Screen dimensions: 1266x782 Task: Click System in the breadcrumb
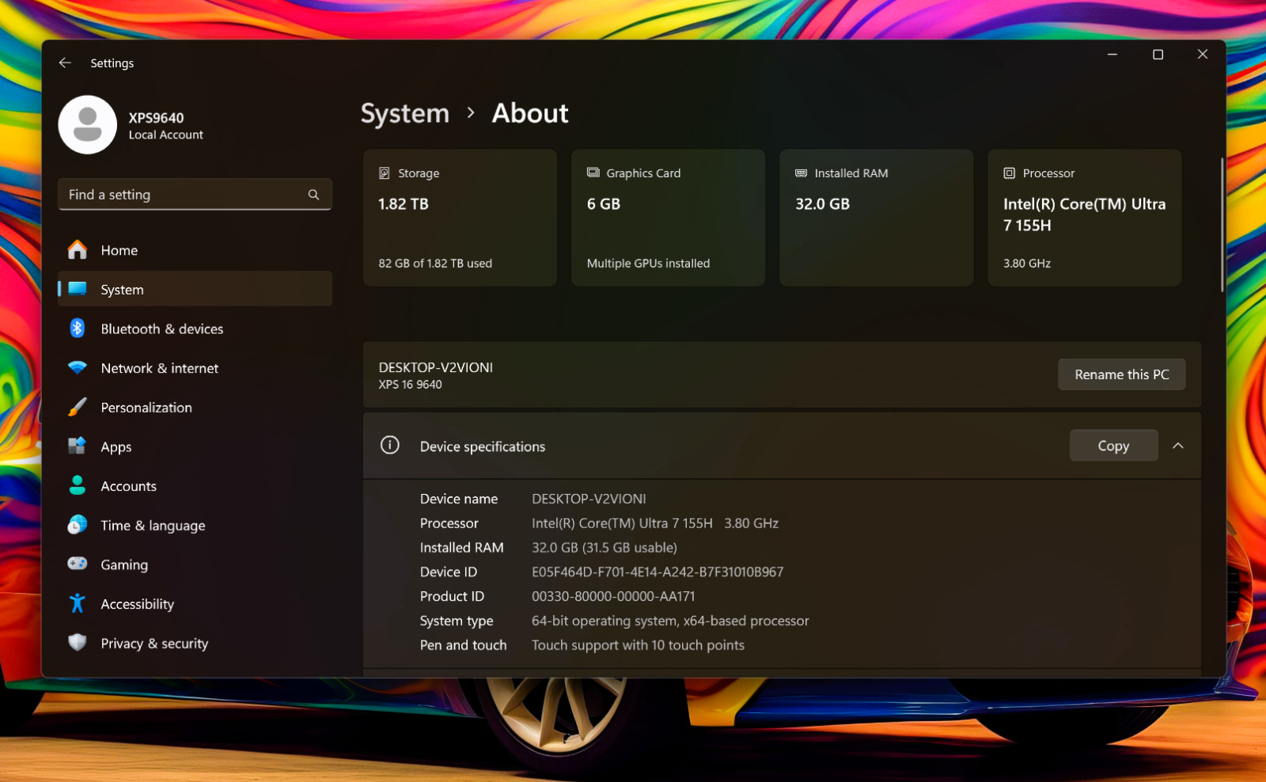tap(405, 113)
